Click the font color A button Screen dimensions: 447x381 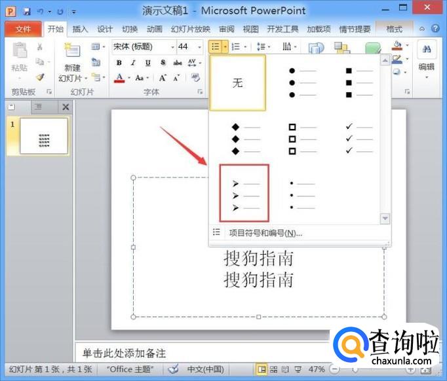119,78
